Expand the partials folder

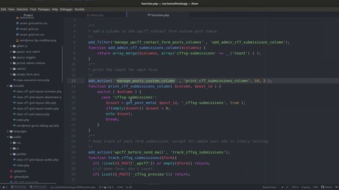tap(11, 154)
